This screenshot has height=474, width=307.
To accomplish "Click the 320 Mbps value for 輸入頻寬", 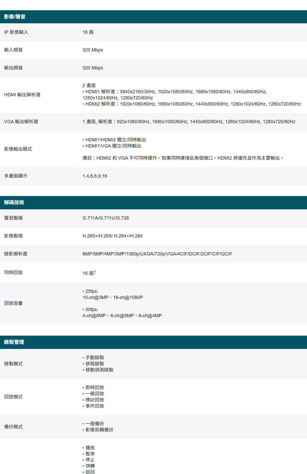I will point(93,50).
